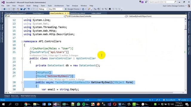Image resolution: width=191 pixels, height=107 pixels.
Task: Open the Cloud Explorer side panel
Action: [2, 37]
